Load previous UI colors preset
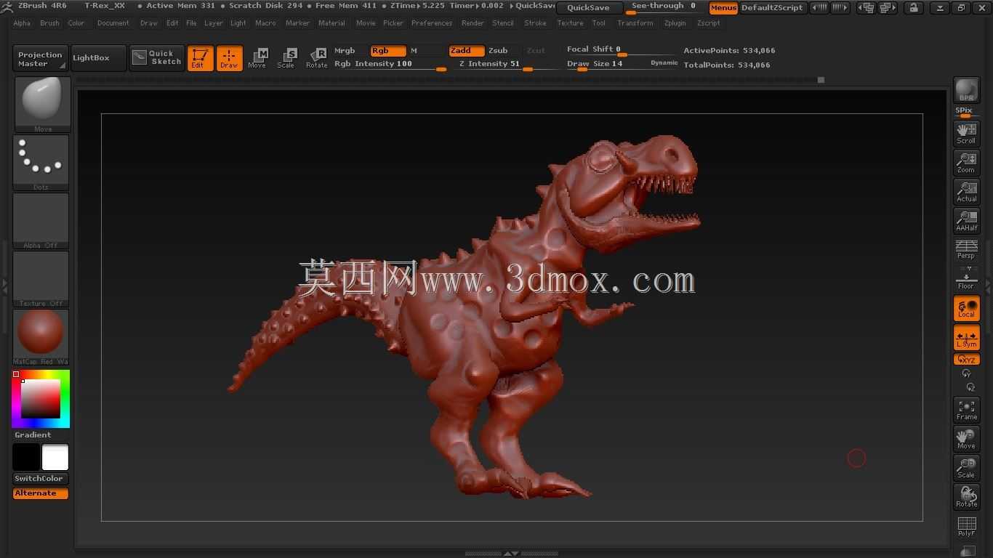 (x=819, y=8)
